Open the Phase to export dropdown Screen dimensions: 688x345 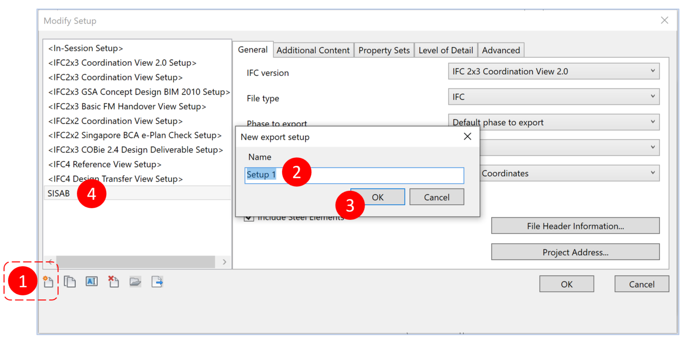[x=554, y=122]
